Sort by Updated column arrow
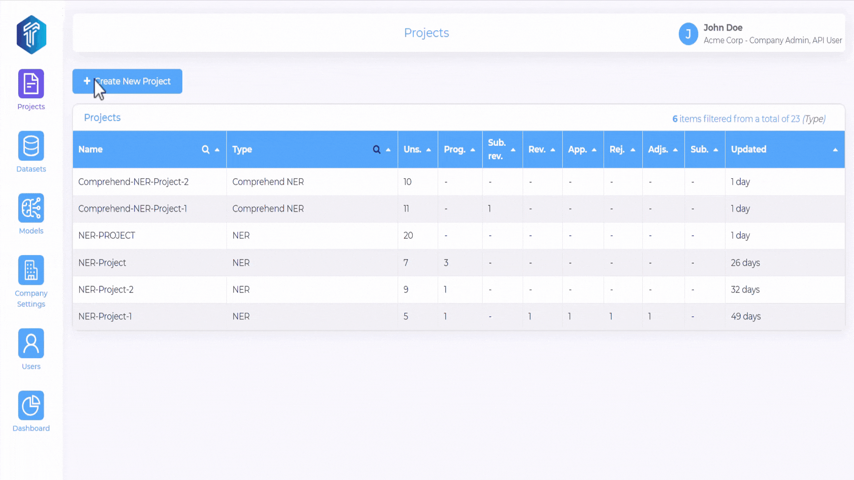854x480 pixels. pos(835,150)
